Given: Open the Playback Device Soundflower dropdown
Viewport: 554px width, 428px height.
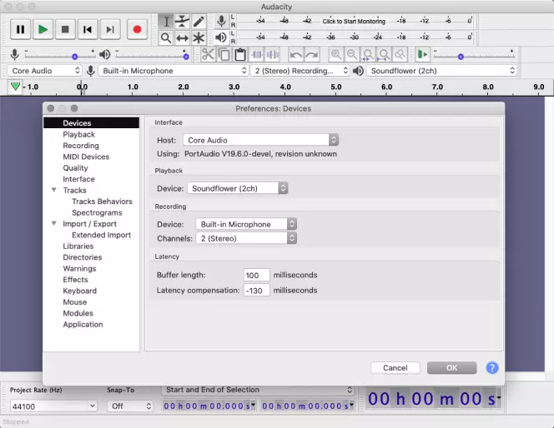Looking at the screenshot, I should (238, 188).
